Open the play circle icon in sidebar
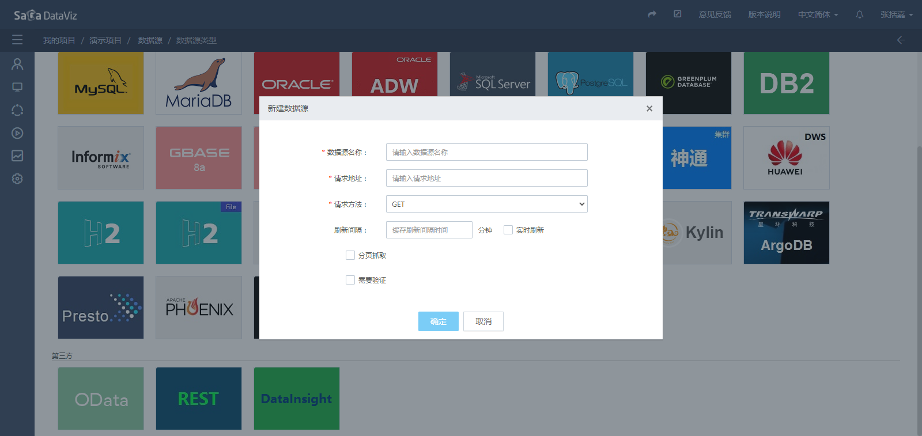922x436 pixels. pos(17,133)
